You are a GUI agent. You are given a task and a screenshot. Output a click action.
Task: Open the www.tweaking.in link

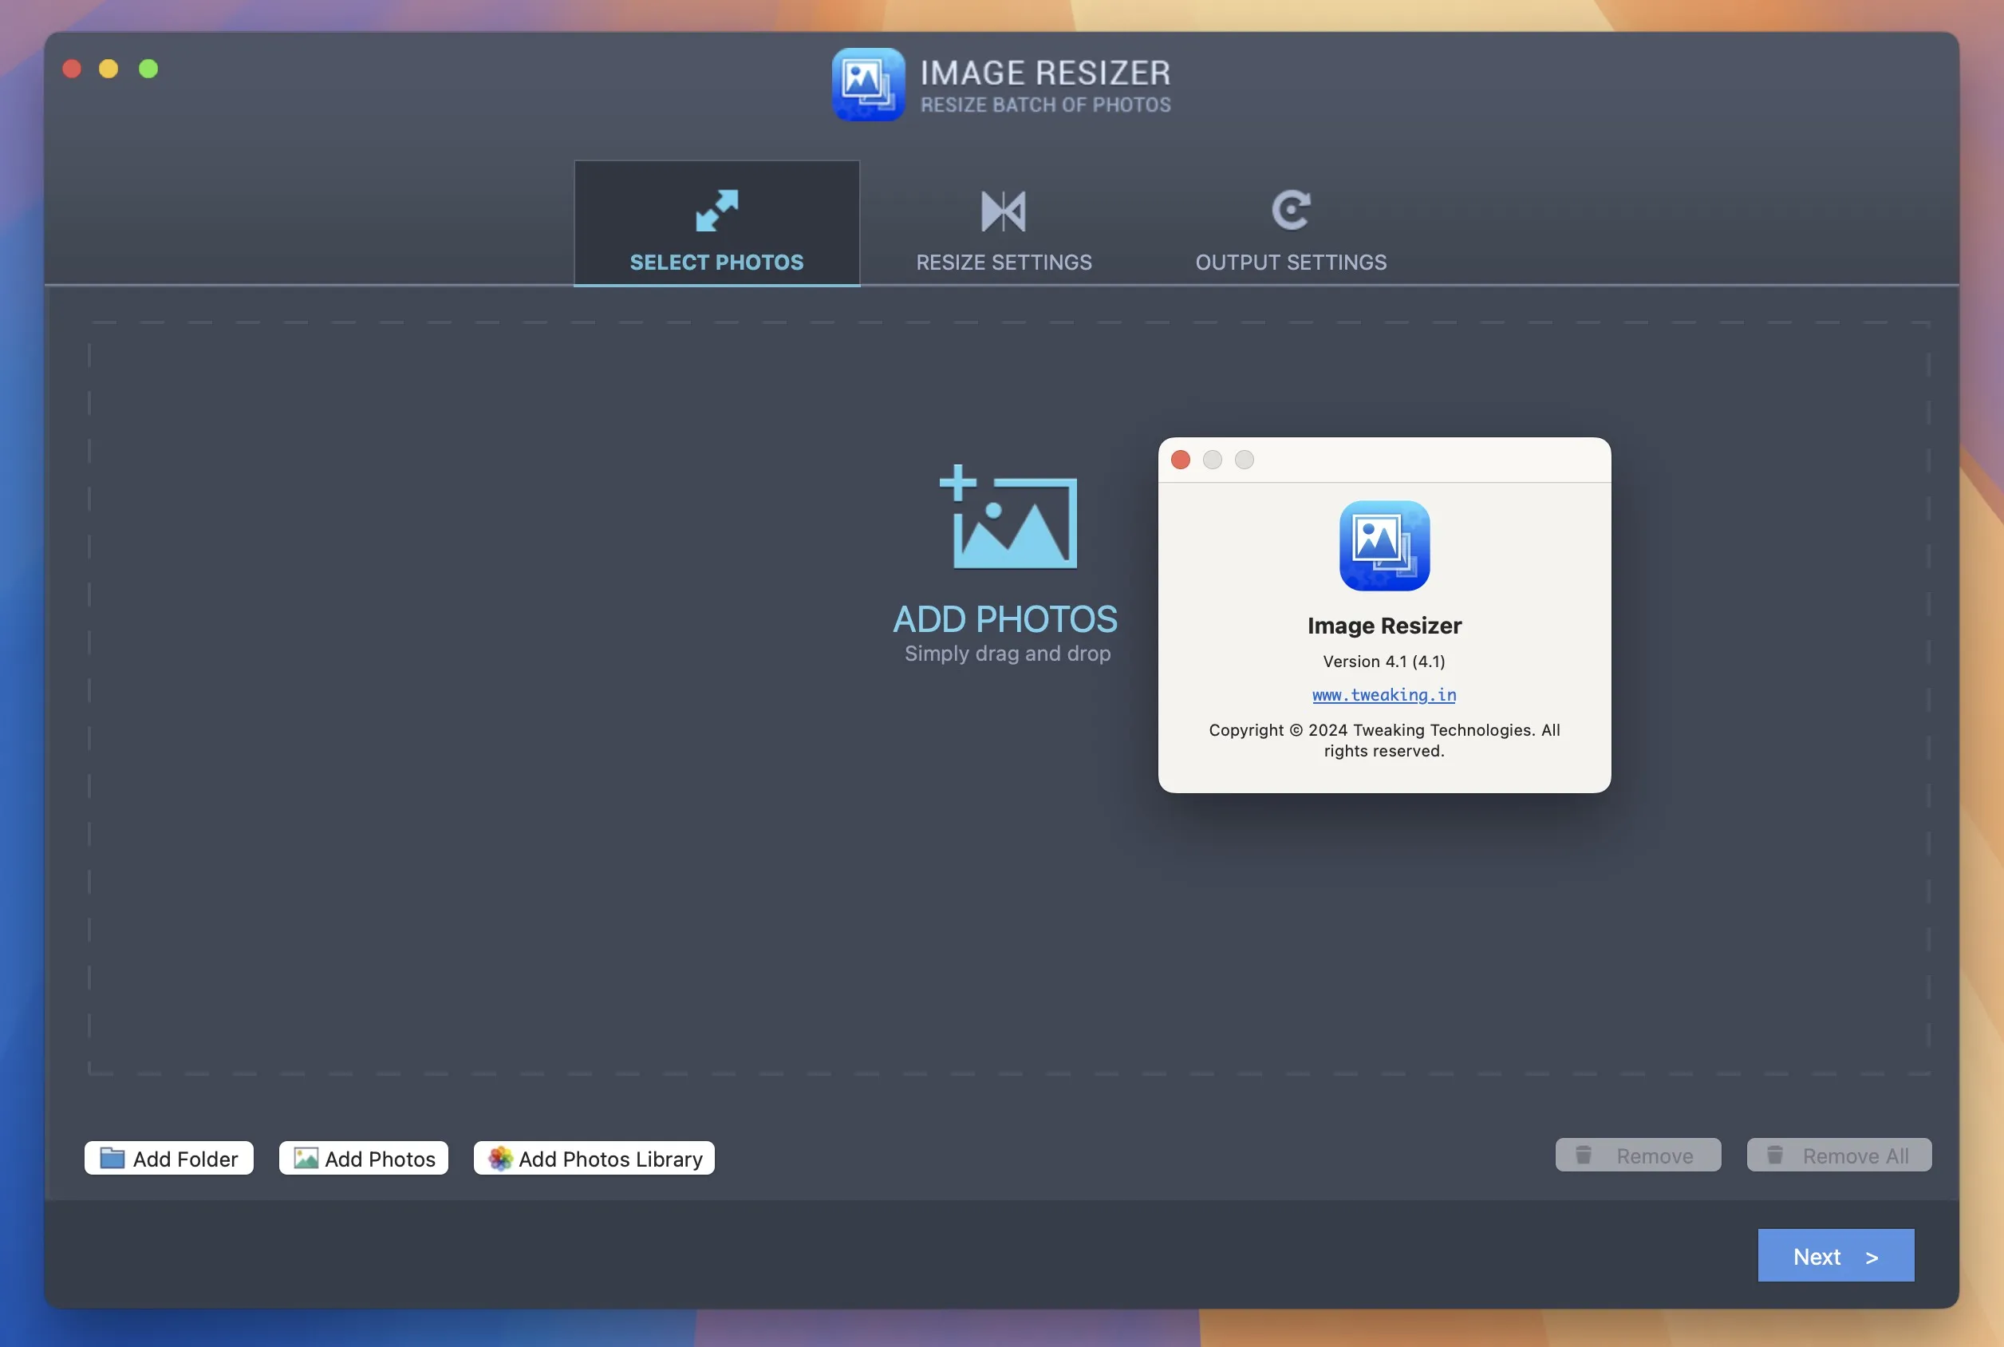1384,695
